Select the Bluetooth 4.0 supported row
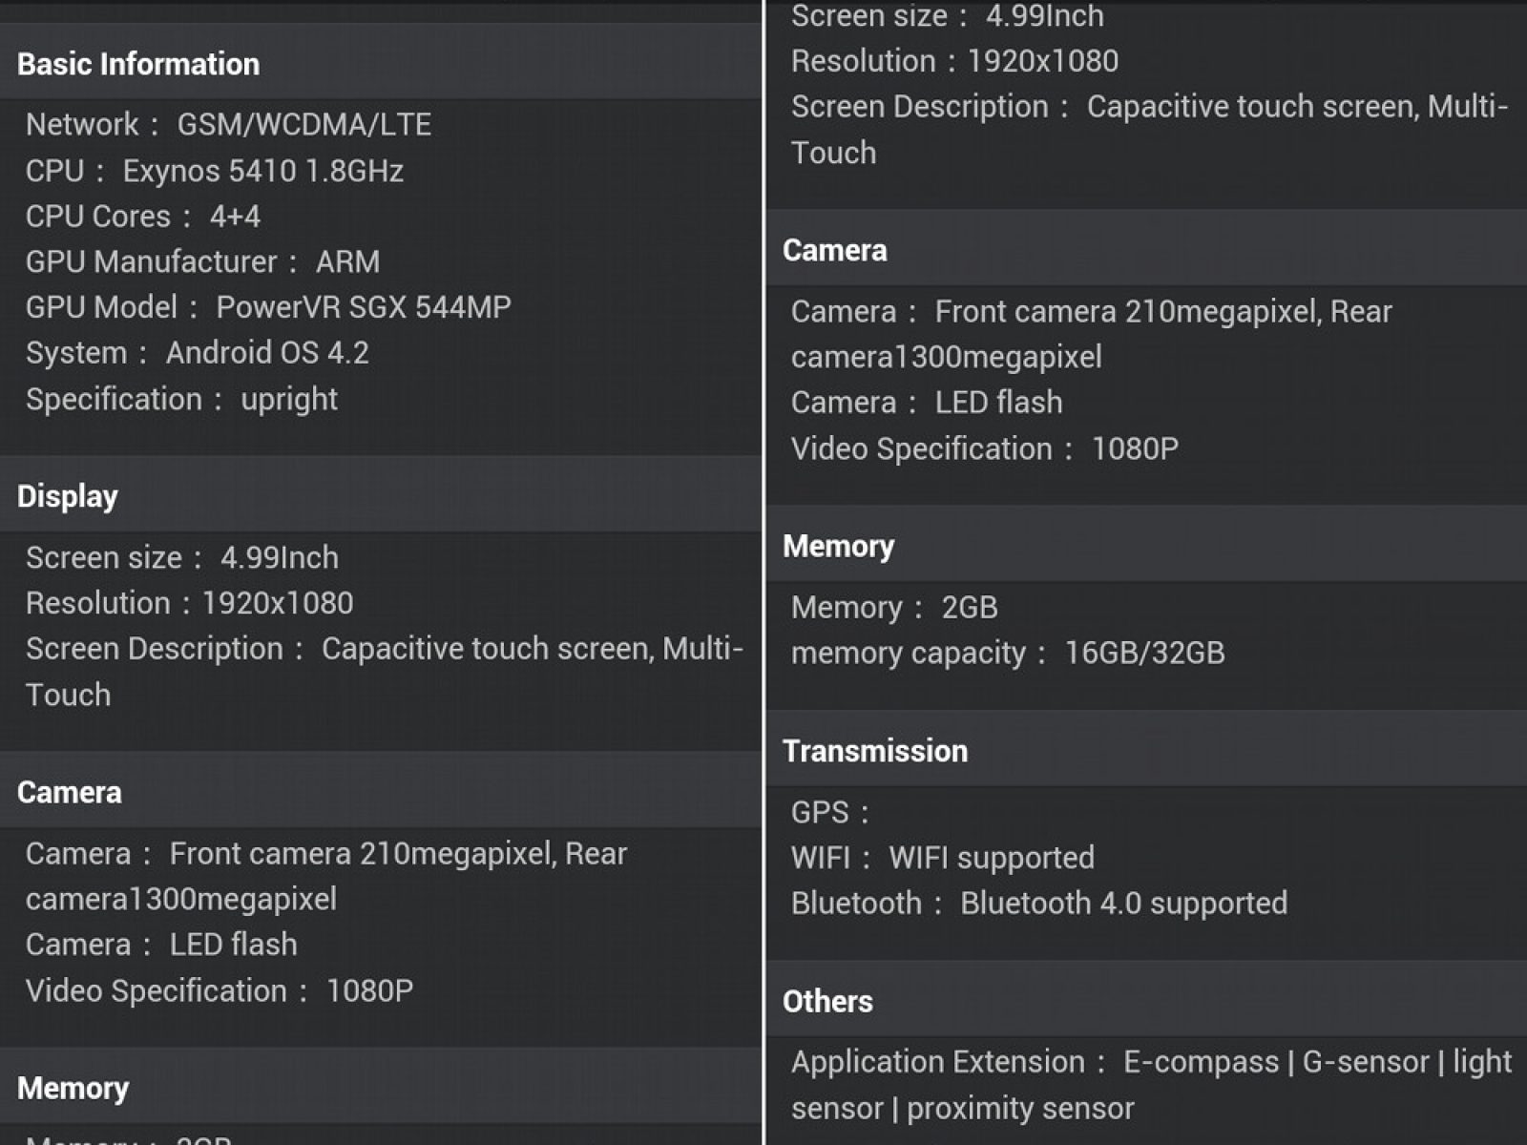 pyautogui.click(x=1039, y=904)
